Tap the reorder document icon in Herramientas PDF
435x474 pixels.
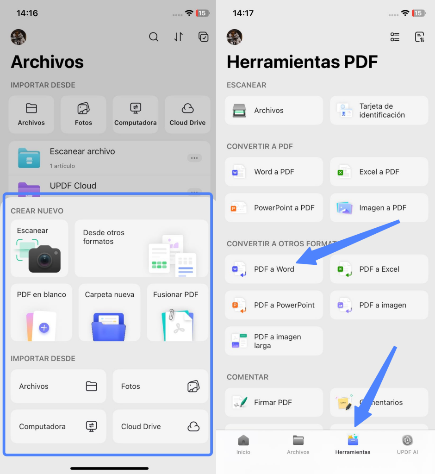click(x=420, y=37)
